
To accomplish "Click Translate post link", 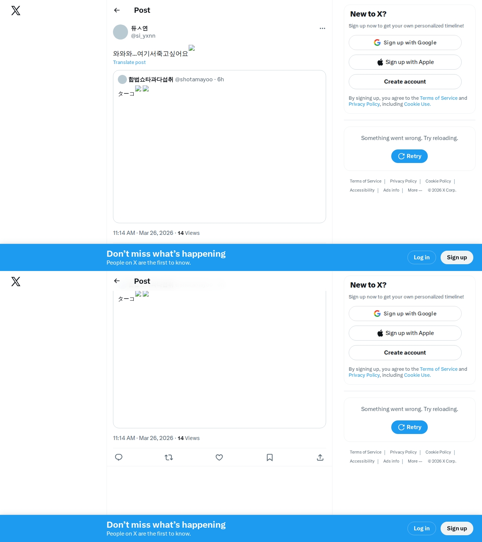I will tap(129, 62).
